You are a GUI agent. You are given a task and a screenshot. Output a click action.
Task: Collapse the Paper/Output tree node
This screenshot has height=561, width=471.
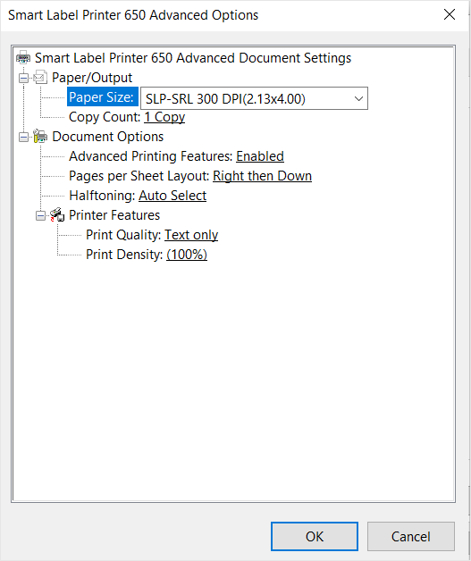point(23,78)
